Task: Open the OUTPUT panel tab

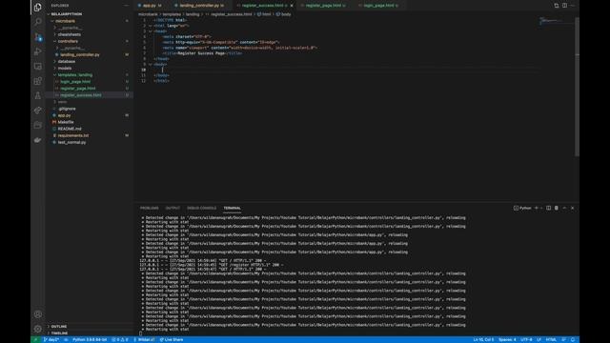Action: coord(173,208)
